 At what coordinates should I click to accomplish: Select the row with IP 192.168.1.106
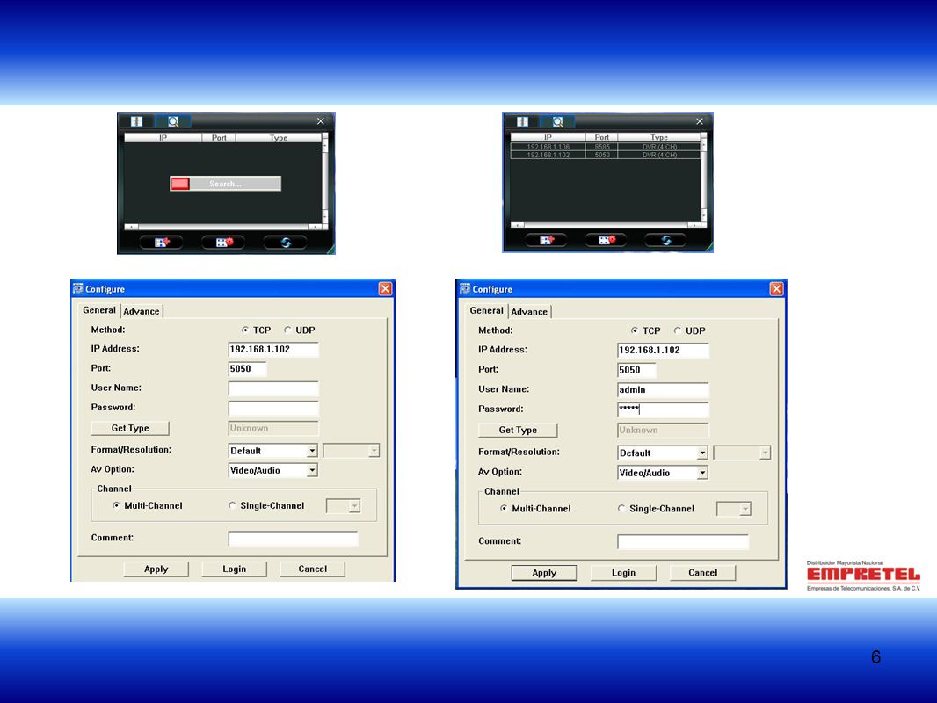coord(605,147)
